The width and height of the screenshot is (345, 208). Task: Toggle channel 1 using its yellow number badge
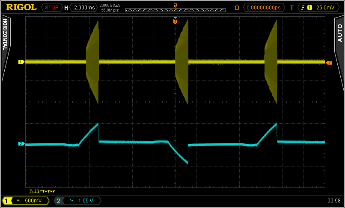coord(7,200)
